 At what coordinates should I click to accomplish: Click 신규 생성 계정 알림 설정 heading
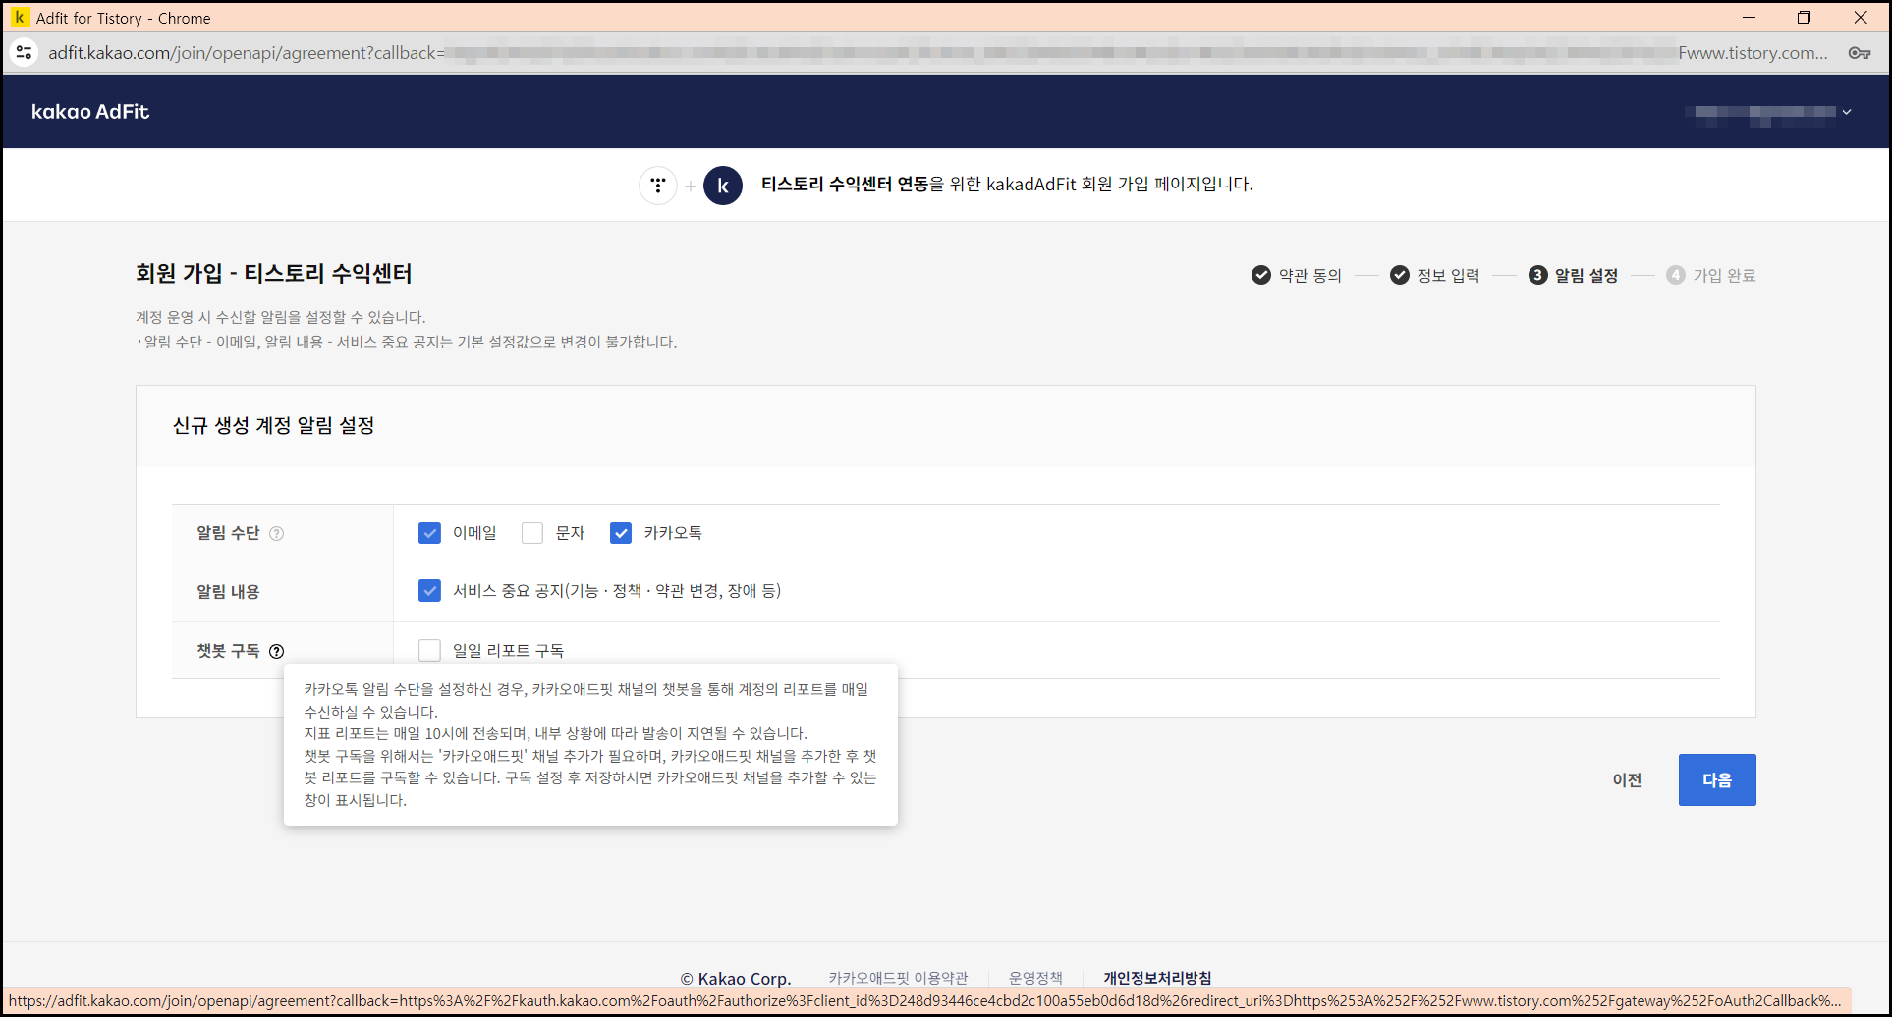pos(274,426)
